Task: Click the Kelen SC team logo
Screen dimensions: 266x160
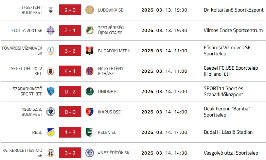Action: pyautogui.click(x=90, y=132)
